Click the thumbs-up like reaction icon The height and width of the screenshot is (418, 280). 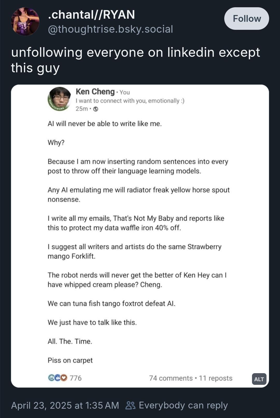(57, 378)
